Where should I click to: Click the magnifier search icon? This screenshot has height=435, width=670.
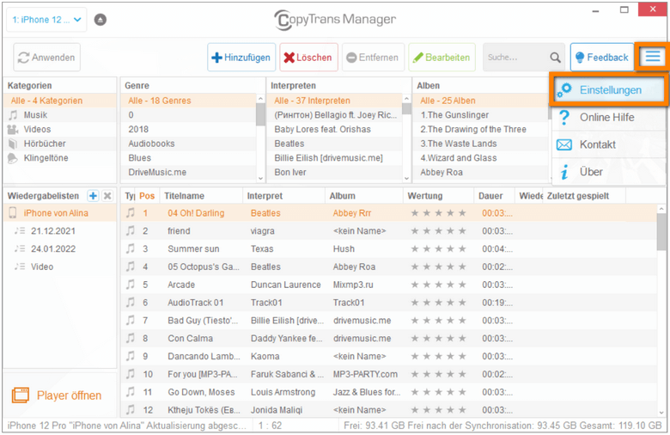pos(555,58)
